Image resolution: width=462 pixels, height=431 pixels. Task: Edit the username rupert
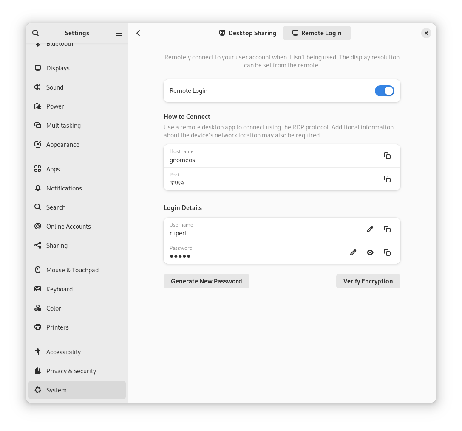click(370, 229)
